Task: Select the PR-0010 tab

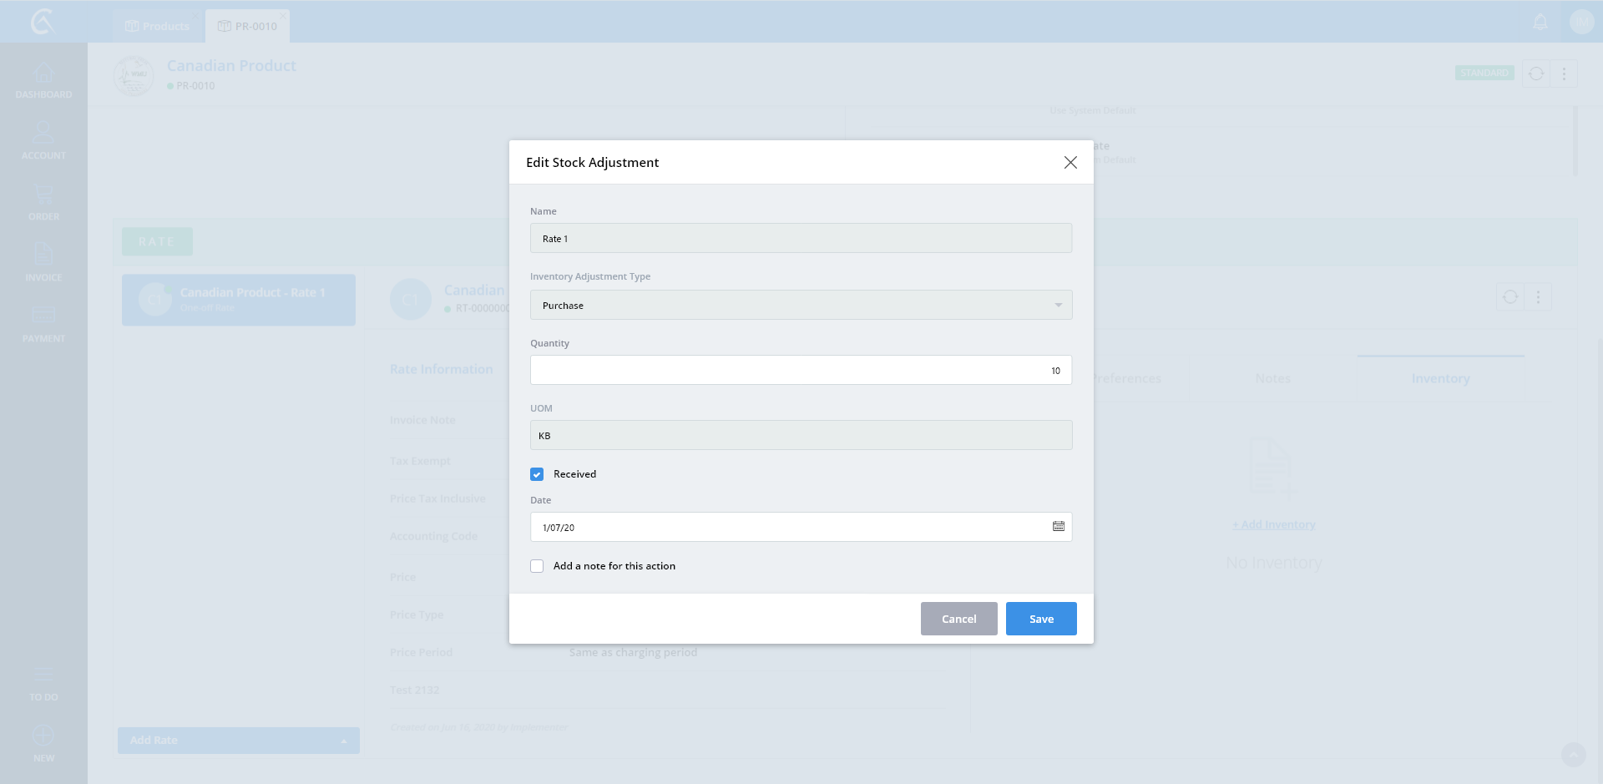Action: tap(248, 27)
